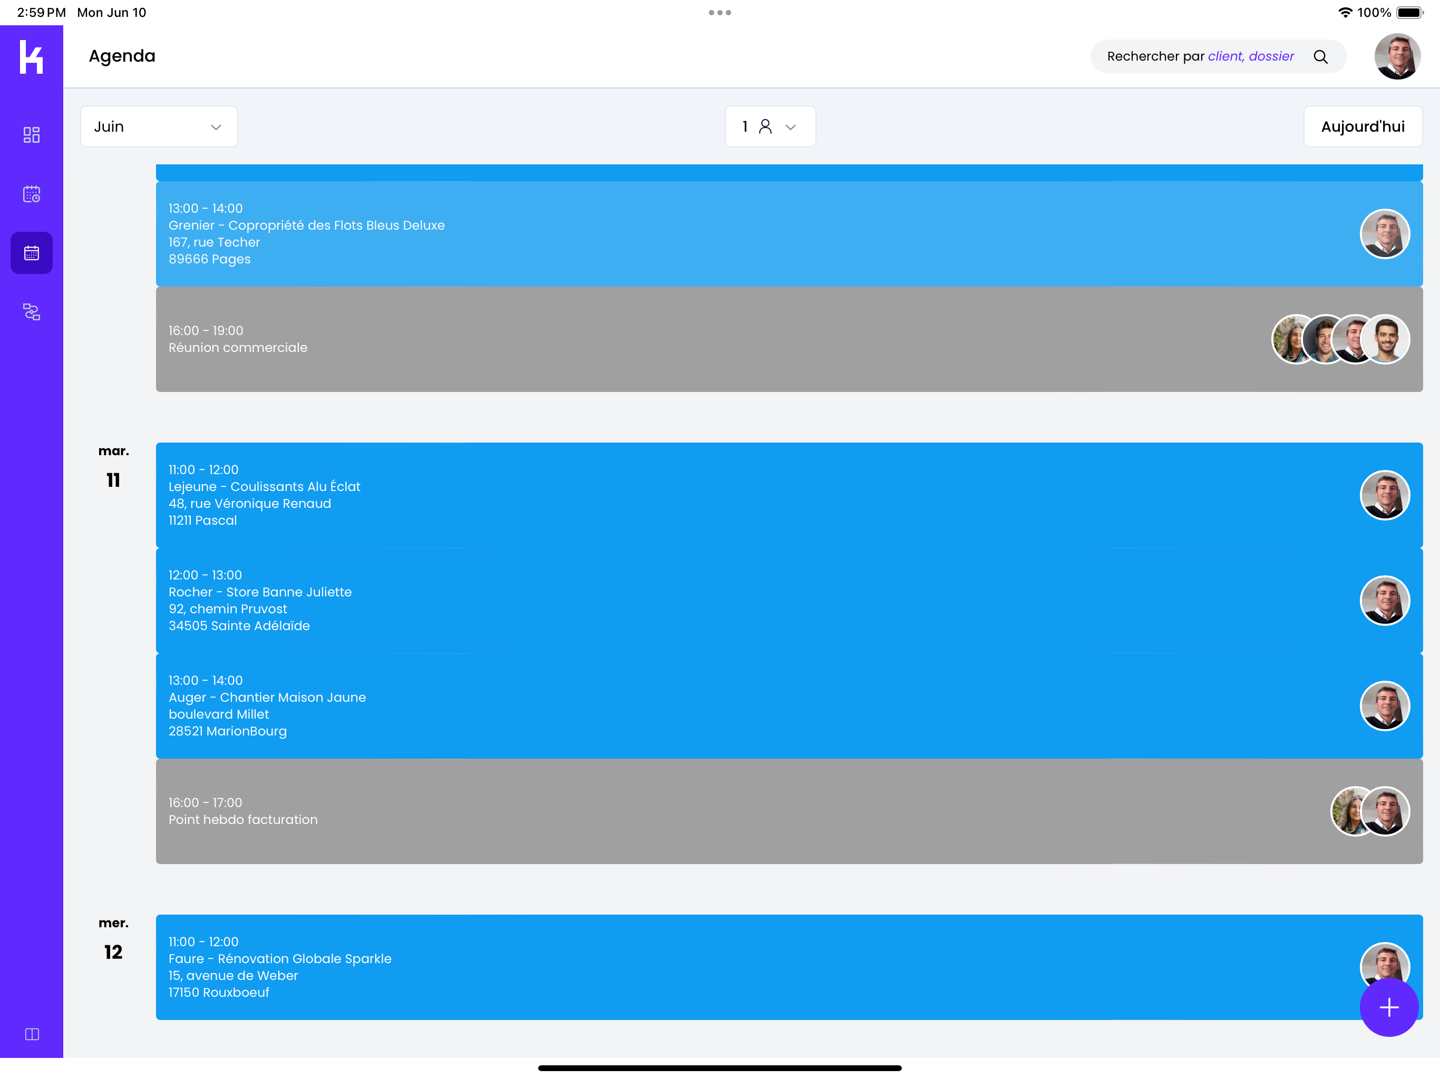Tap the Wi-Fi status icon
The width and height of the screenshot is (1440, 1079).
(x=1345, y=12)
